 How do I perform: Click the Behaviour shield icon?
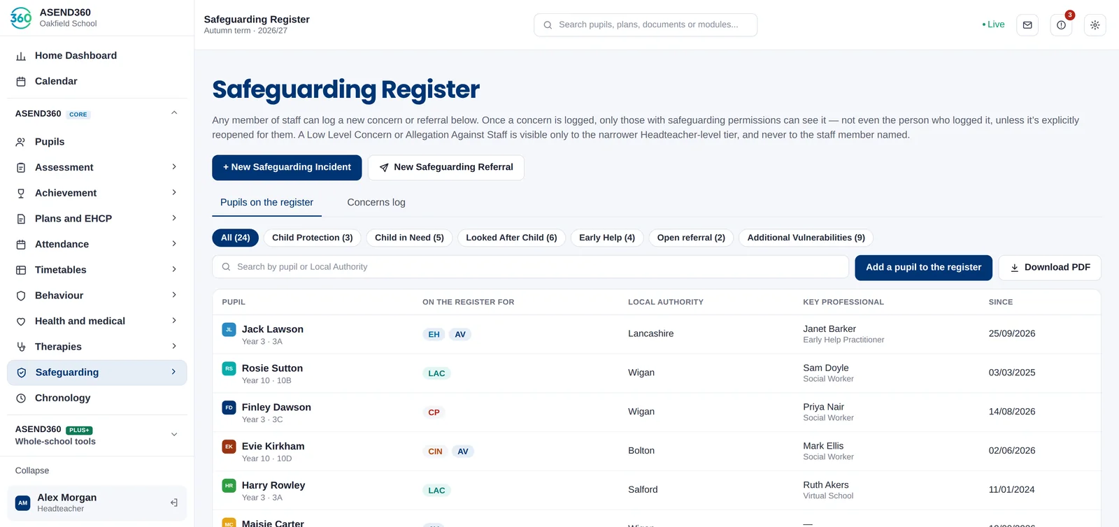pos(21,296)
